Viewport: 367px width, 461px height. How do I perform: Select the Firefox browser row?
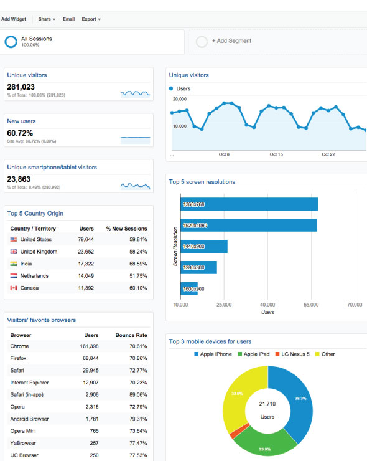[x=78, y=358]
